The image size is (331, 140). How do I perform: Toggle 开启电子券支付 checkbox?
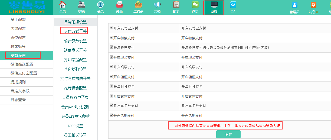[x=111, y=105]
